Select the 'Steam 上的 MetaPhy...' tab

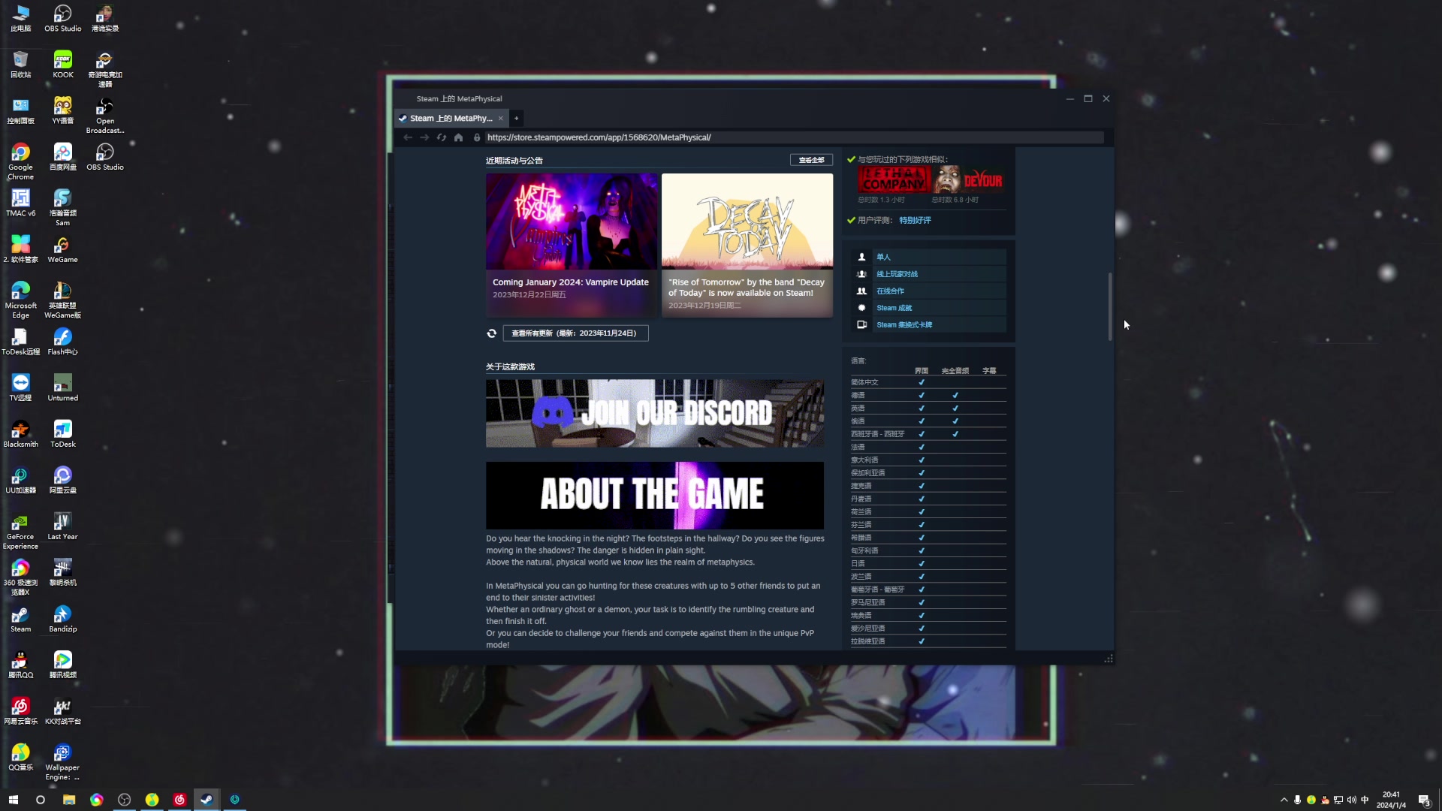(x=451, y=119)
